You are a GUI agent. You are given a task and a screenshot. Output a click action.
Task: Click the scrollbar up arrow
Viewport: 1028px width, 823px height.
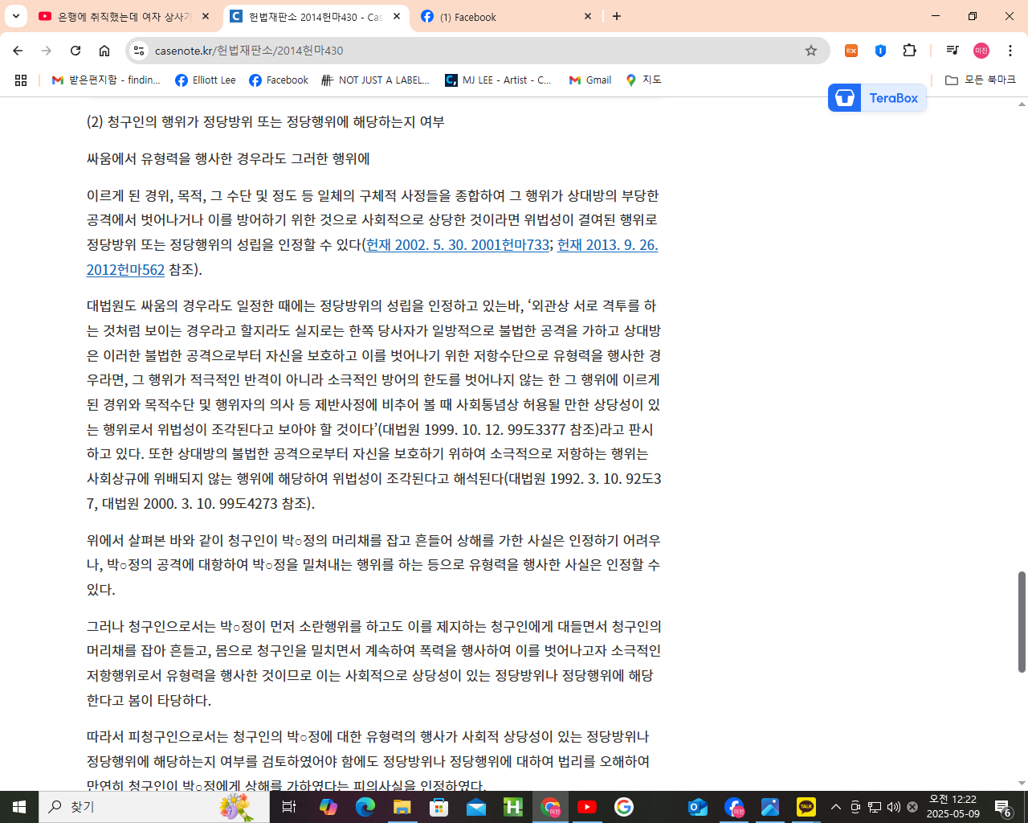tap(1022, 104)
